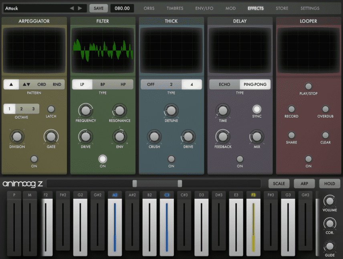Turn on the Delay effect
The height and width of the screenshot is (259, 343).
pos(240,159)
